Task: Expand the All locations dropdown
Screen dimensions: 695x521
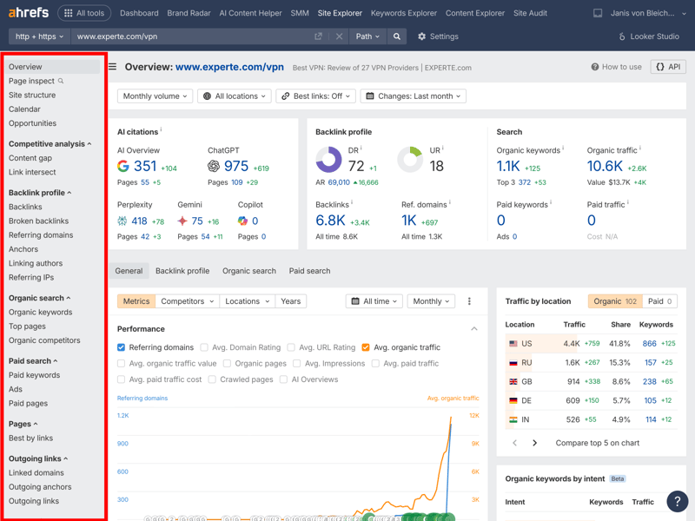Action: click(x=234, y=96)
